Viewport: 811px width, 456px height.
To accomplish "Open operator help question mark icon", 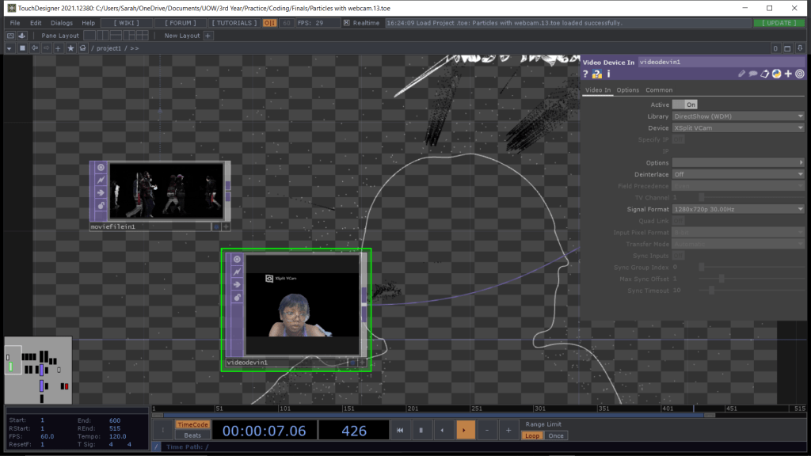I will pos(586,74).
